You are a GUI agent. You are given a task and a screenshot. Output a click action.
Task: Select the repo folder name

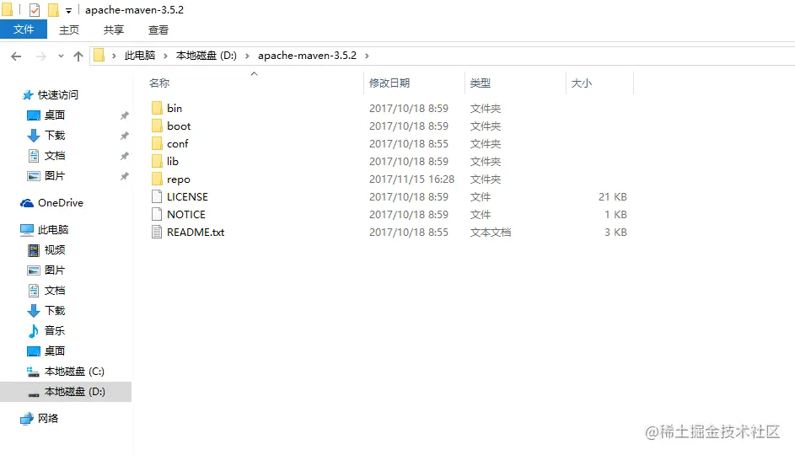(x=179, y=179)
